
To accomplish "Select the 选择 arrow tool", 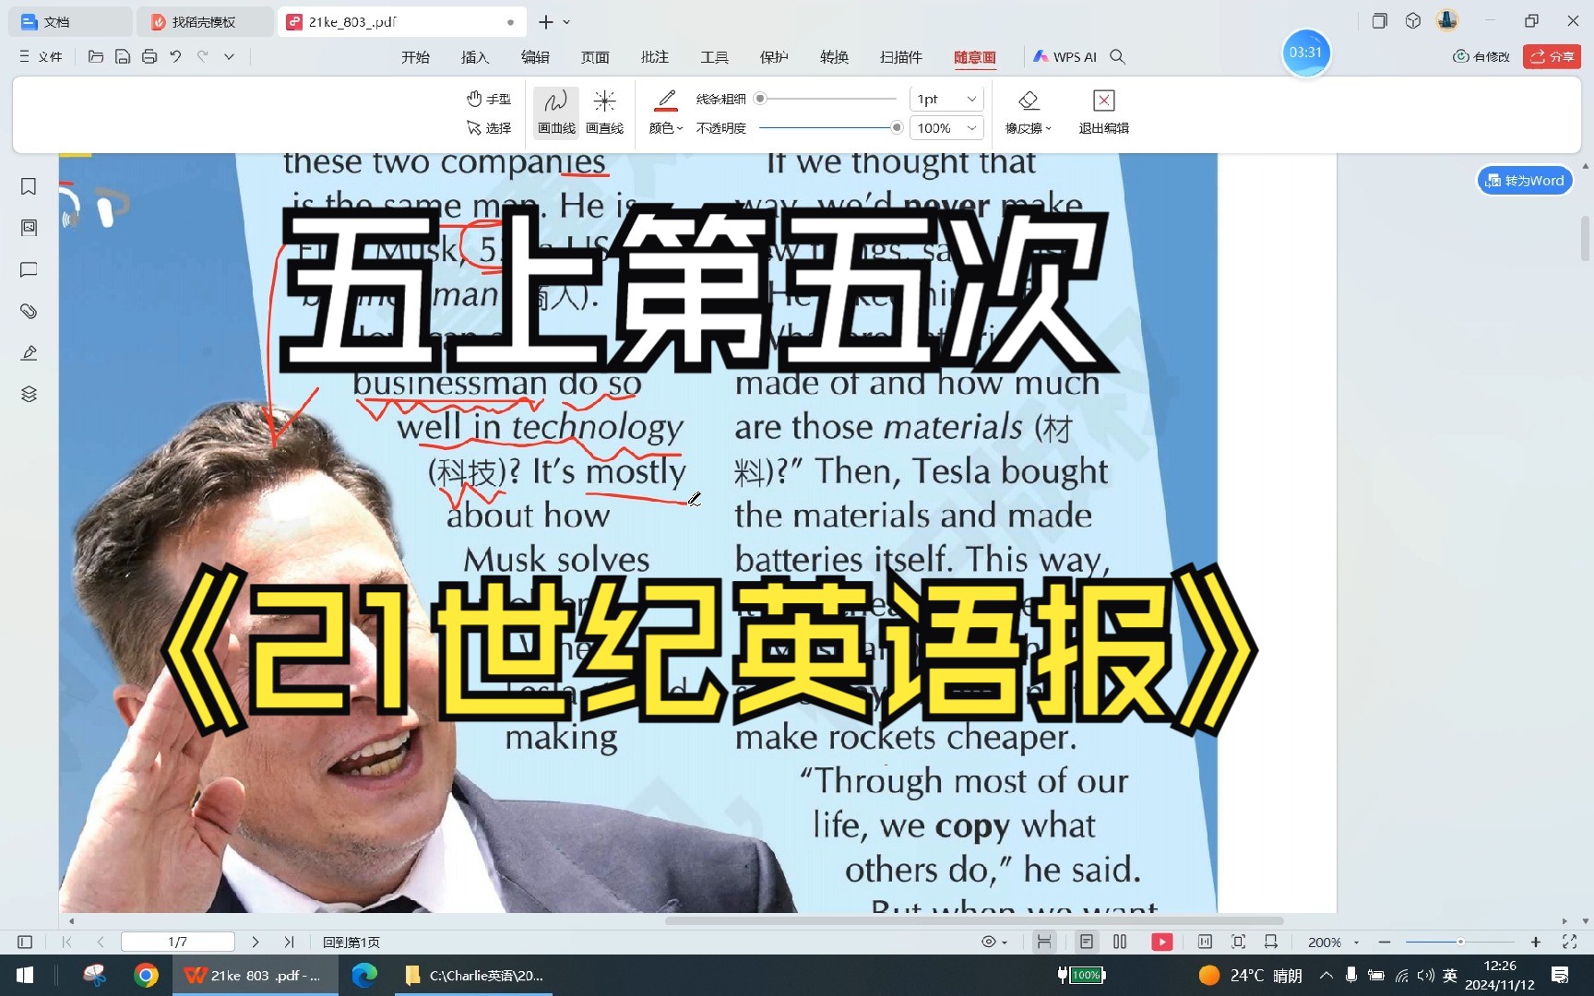I will click(x=489, y=128).
